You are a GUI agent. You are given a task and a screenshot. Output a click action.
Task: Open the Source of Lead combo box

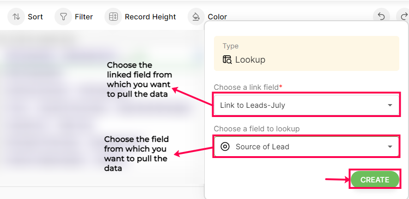pyautogui.click(x=300, y=146)
